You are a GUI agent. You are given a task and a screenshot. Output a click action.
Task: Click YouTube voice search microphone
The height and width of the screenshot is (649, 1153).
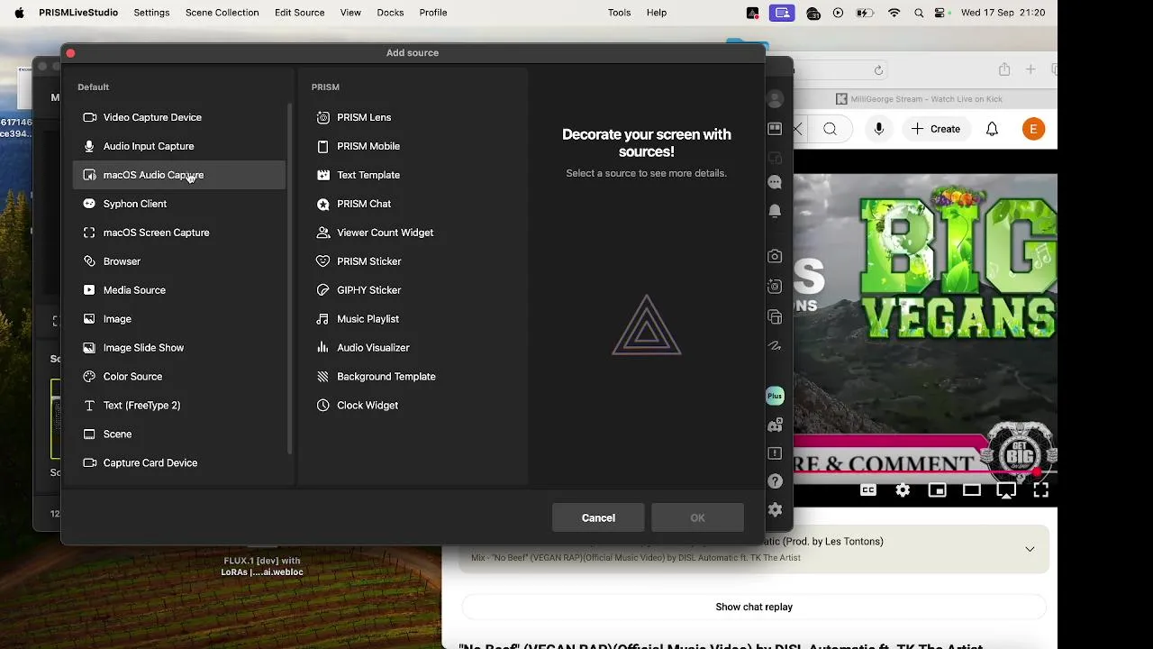click(878, 129)
